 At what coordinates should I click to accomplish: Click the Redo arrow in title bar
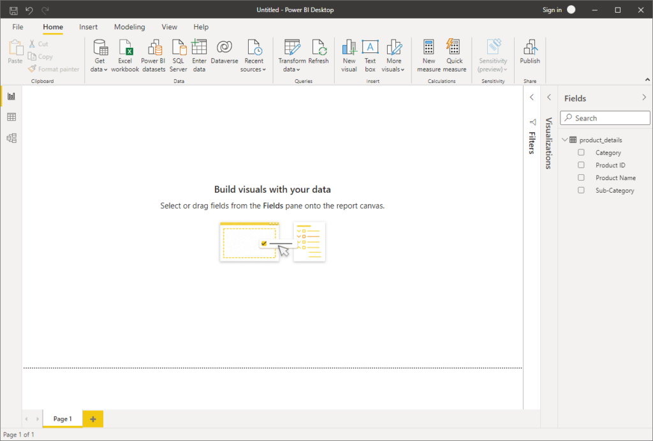tap(45, 10)
